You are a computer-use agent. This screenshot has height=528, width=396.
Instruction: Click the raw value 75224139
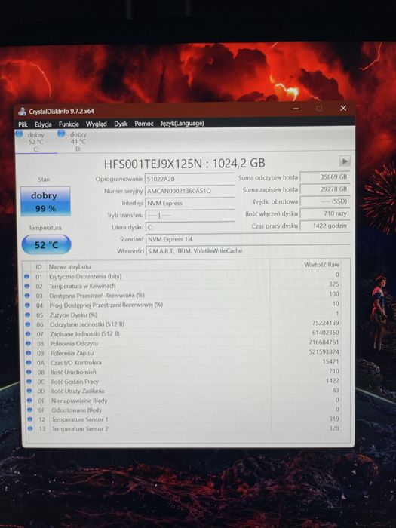[x=325, y=323]
